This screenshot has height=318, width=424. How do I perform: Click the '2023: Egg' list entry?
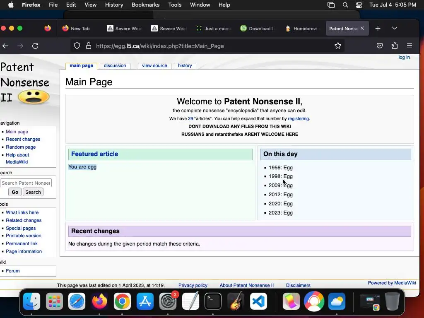pos(280,213)
